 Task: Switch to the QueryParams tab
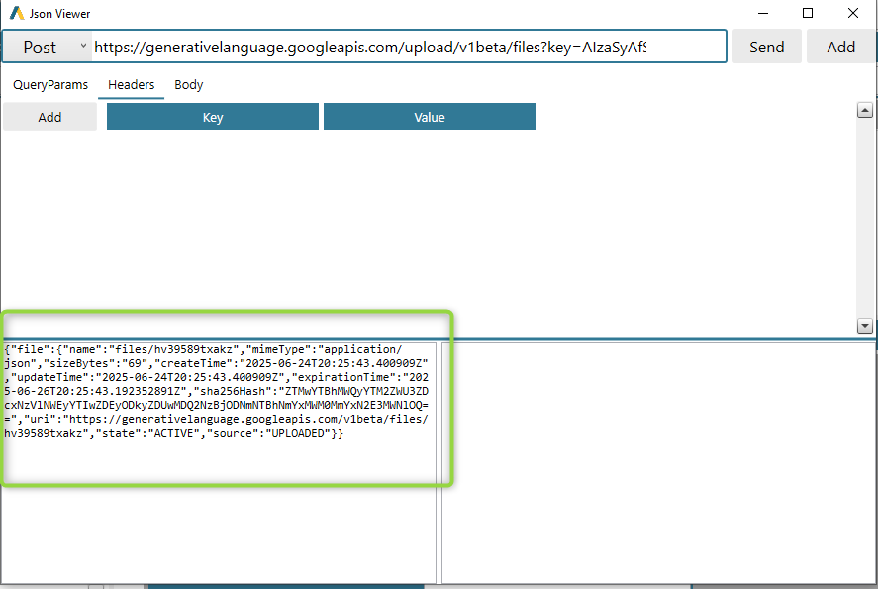coord(50,85)
